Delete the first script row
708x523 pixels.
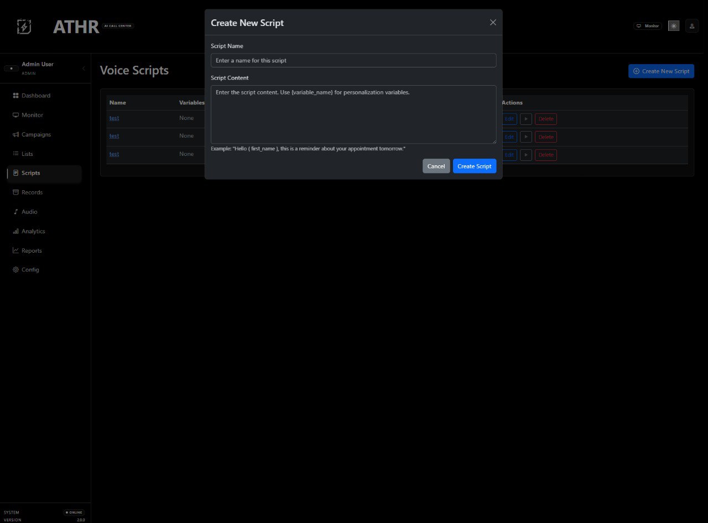(546, 119)
